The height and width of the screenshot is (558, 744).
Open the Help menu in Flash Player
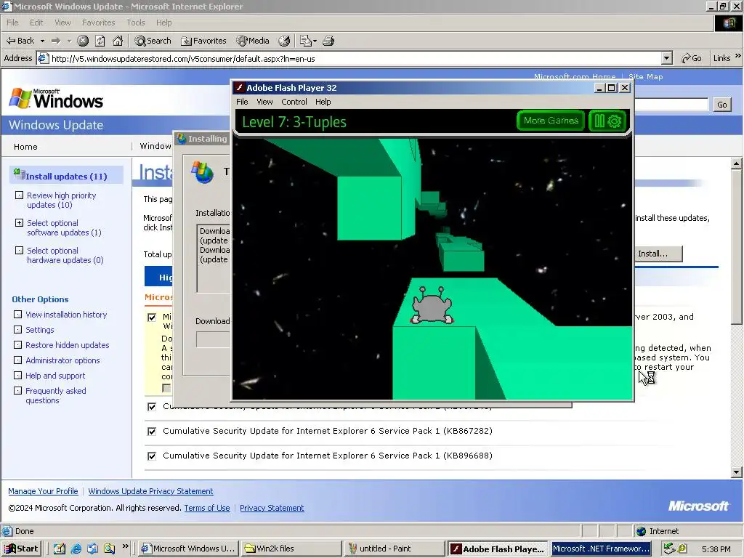pyautogui.click(x=323, y=102)
